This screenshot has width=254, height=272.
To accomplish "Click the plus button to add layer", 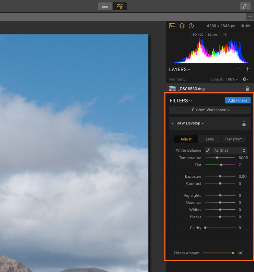I will (247, 69).
